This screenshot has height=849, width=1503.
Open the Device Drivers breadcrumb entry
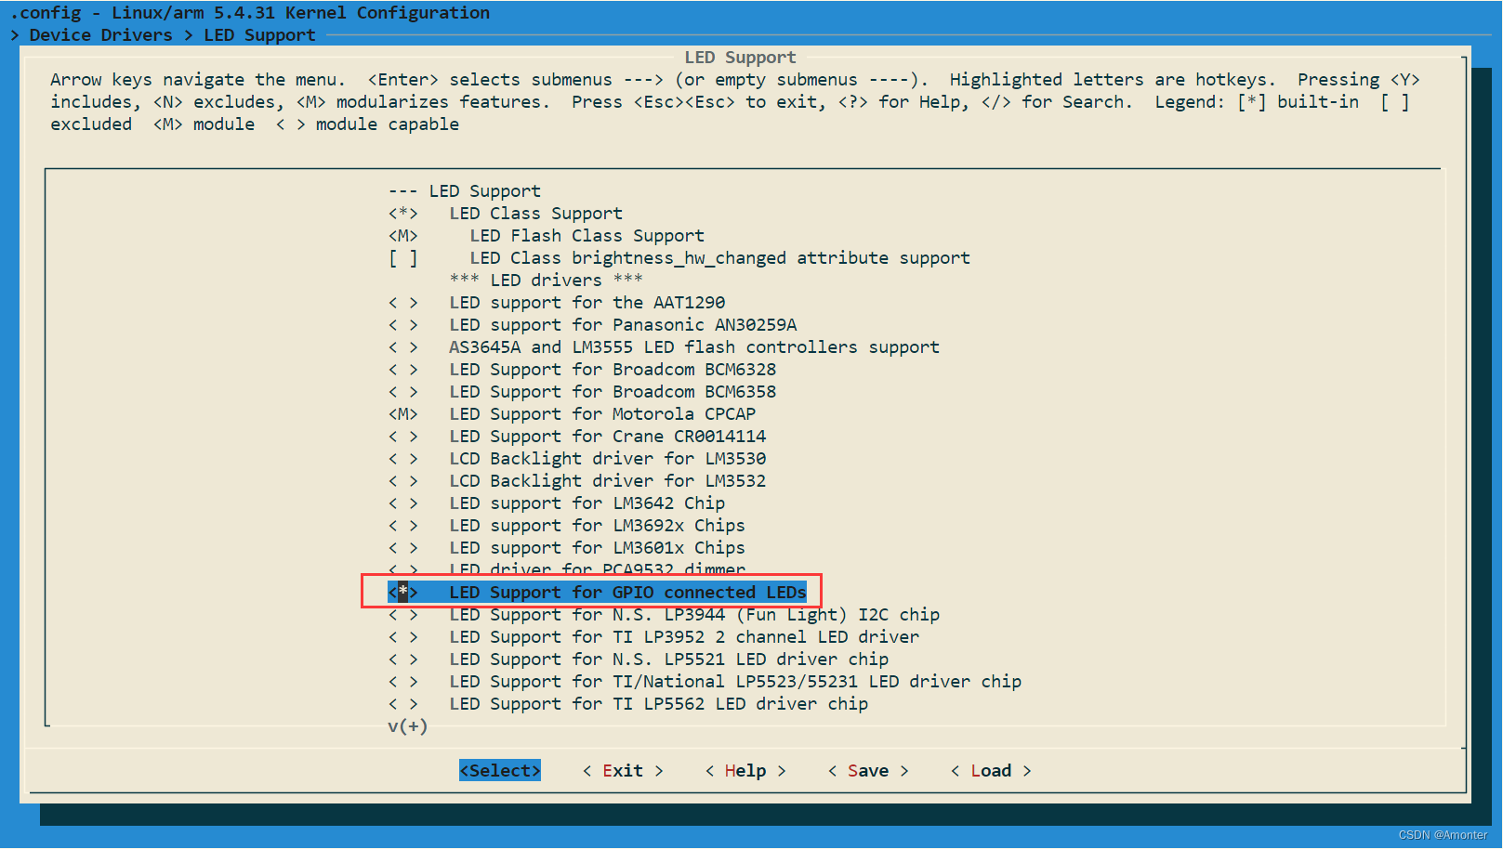(99, 34)
